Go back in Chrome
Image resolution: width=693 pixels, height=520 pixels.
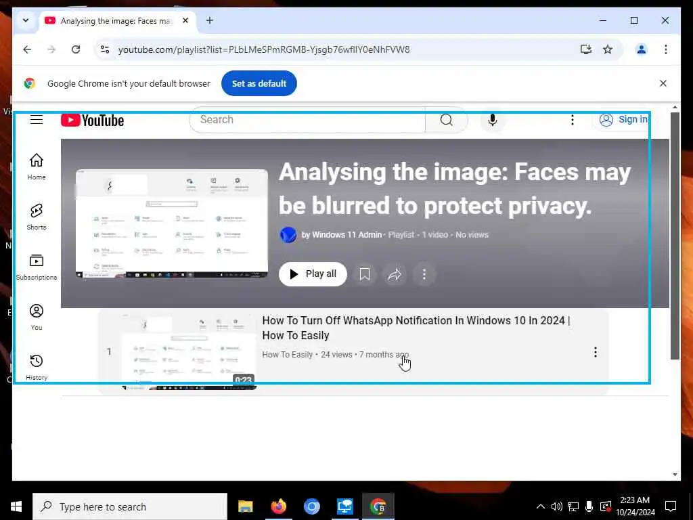[x=27, y=49]
